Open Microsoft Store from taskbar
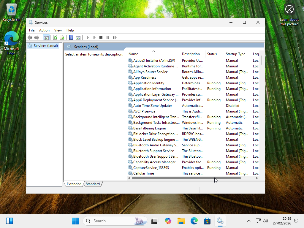 [207, 221]
